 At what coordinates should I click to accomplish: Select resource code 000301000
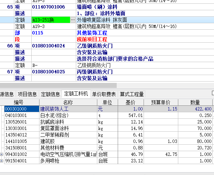tap(22, 109)
